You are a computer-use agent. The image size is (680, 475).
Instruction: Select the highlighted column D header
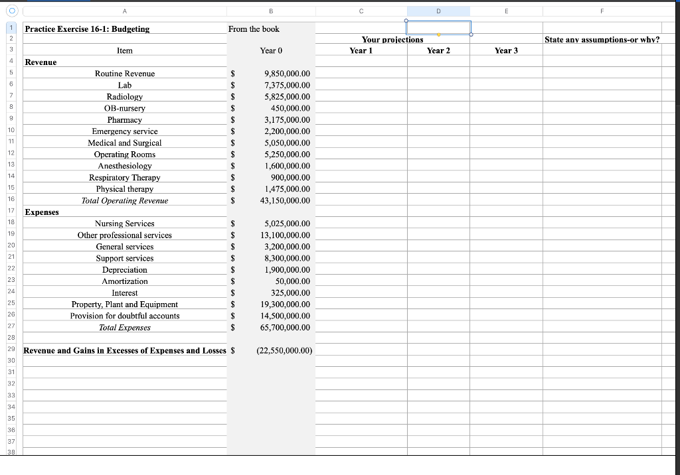tap(438, 11)
